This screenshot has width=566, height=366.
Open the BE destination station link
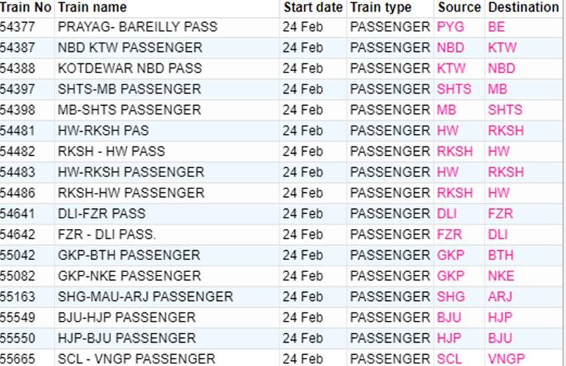click(x=496, y=27)
